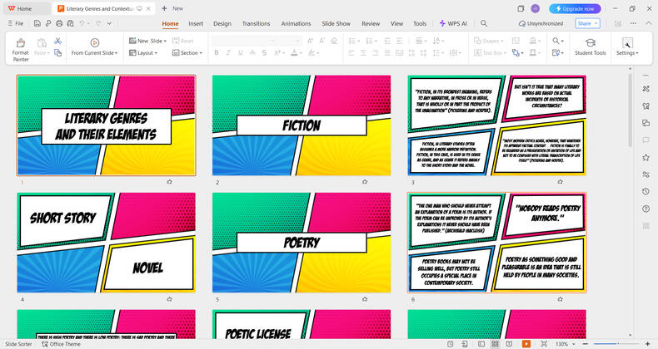Click the properties sliders icon in right sidebar
Screen dimensions: 658x349
646,174
